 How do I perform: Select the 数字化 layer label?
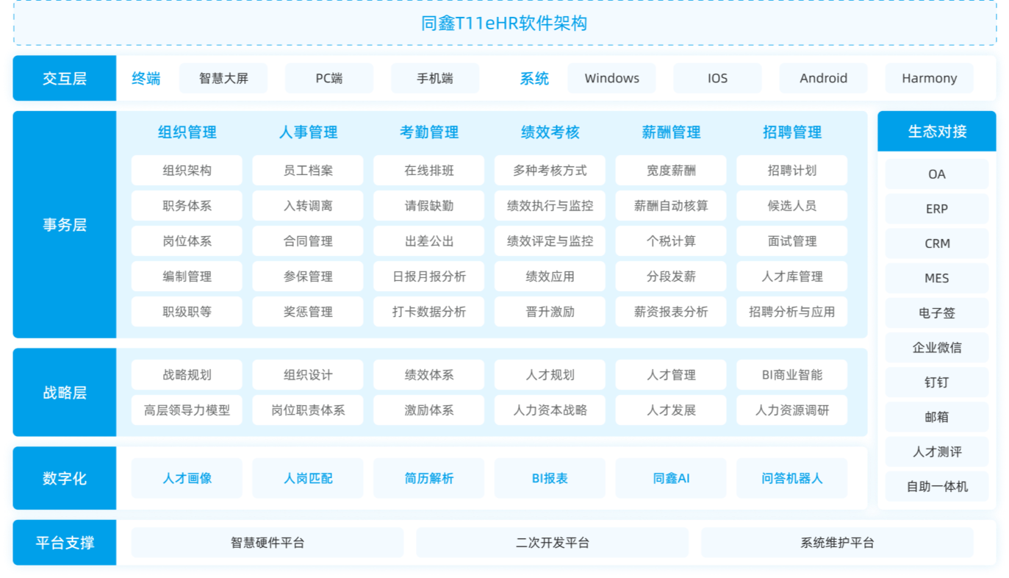65,478
